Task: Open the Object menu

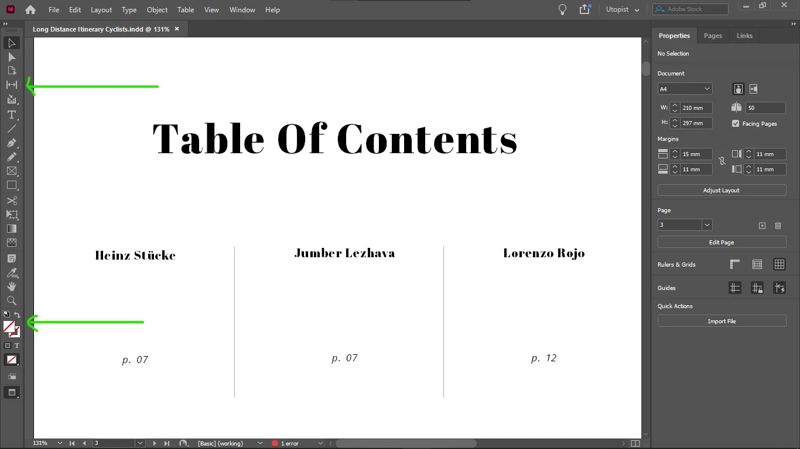Action: 157,9
